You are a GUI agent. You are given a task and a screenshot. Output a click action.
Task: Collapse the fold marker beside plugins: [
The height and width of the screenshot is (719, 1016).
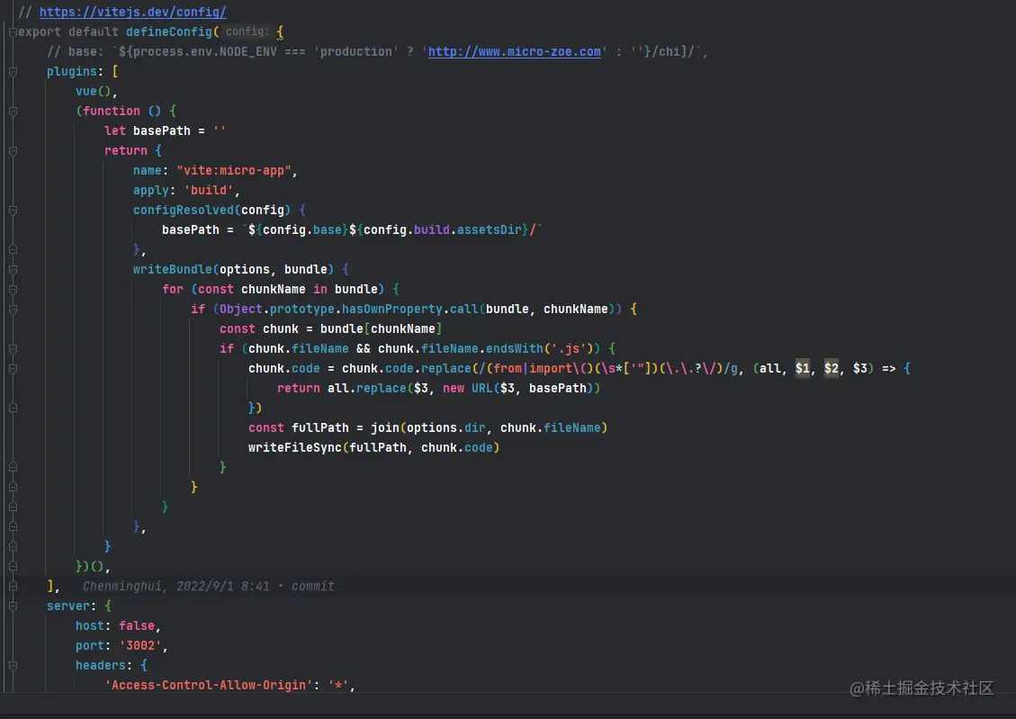pyautogui.click(x=13, y=72)
